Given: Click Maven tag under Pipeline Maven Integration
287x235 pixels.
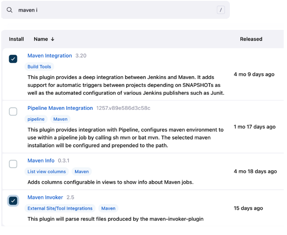Looking at the screenshot, I should coord(60,119).
